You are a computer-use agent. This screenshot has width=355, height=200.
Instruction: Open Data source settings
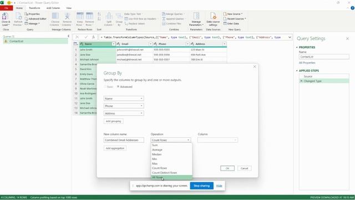(x=213, y=19)
